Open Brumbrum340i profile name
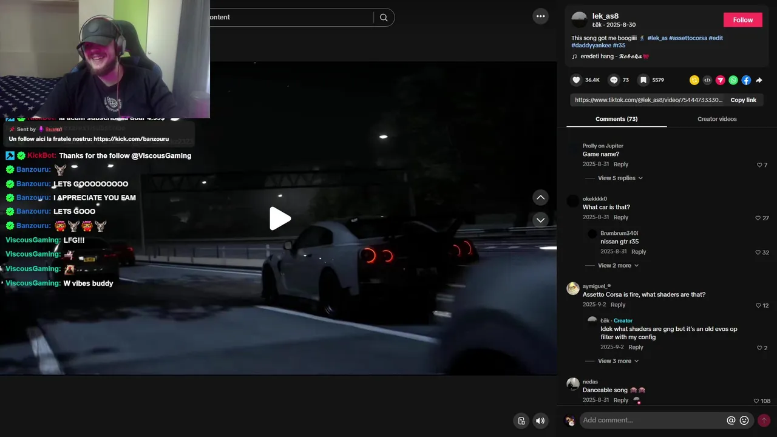The width and height of the screenshot is (777, 437). click(619, 233)
